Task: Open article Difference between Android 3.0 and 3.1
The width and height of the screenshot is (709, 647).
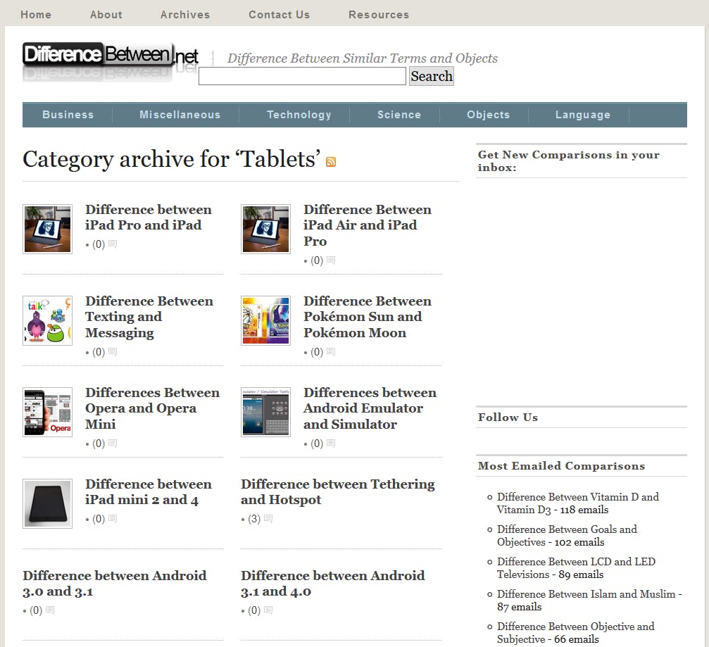Action: [114, 583]
